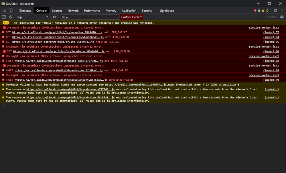Select the Console tab
The width and height of the screenshot is (286, 173).
[x=42, y=11]
